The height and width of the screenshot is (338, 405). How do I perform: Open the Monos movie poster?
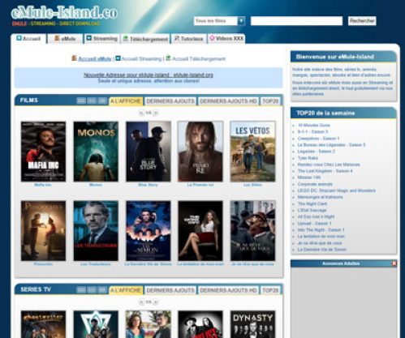point(96,152)
